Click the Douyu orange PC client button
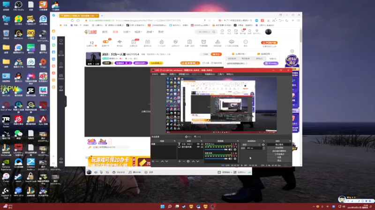Screen dimensions: 375x210 [x=269, y=42]
